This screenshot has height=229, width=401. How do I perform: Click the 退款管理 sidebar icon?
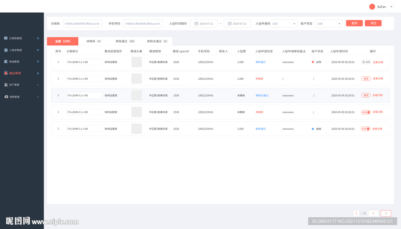point(5,97)
